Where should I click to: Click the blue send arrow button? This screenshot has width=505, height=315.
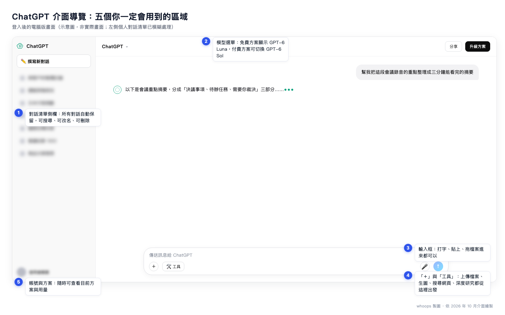438,266
